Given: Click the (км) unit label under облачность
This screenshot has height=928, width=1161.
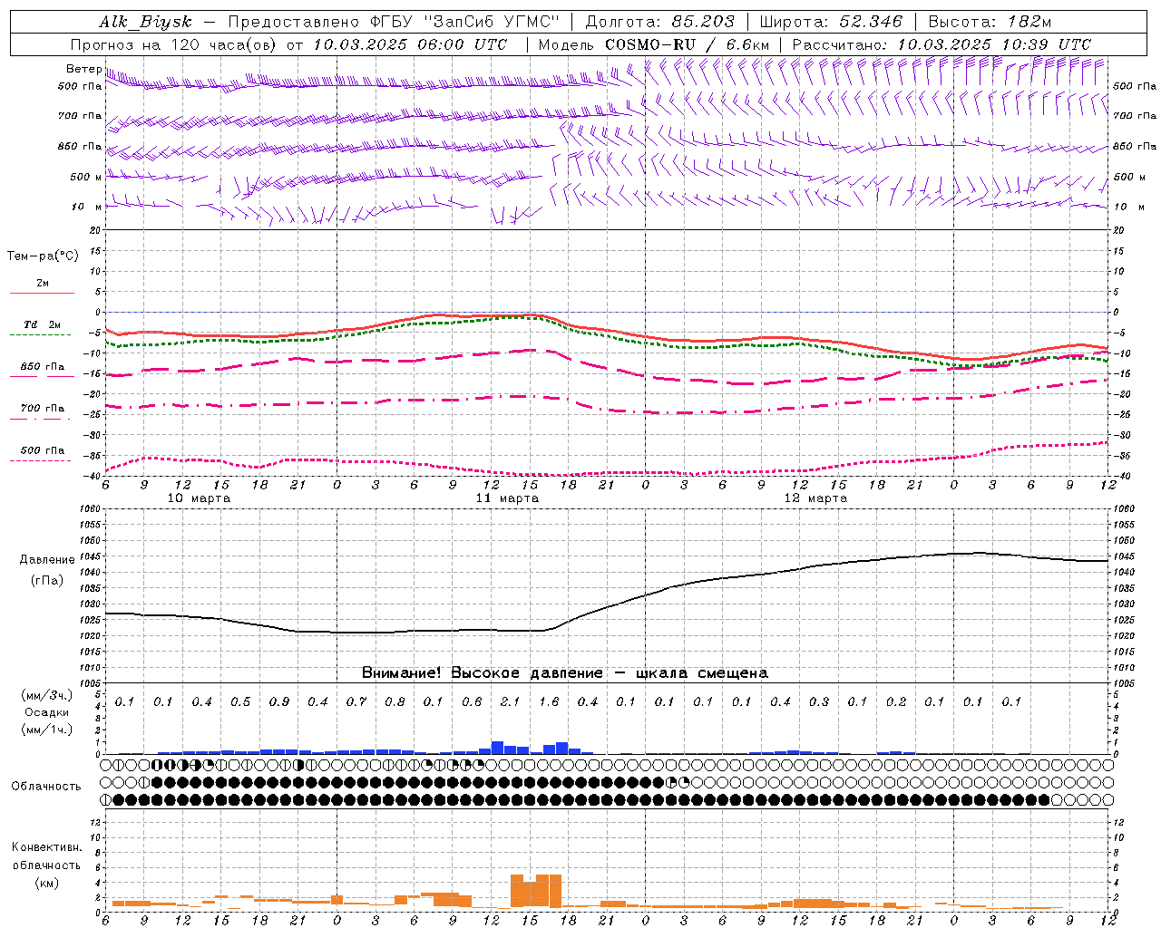Looking at the screenshot, I should coord(47,883).
